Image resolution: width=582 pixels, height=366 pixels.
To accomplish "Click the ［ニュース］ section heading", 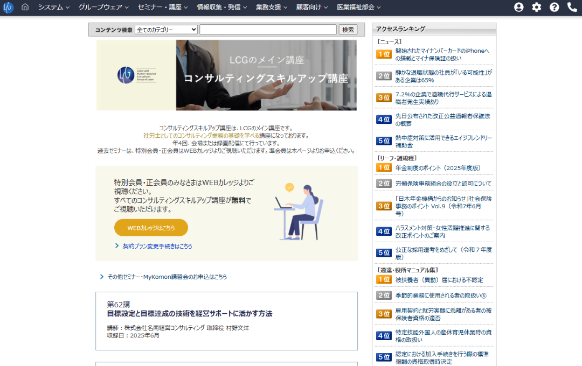I will click(389, 42).
